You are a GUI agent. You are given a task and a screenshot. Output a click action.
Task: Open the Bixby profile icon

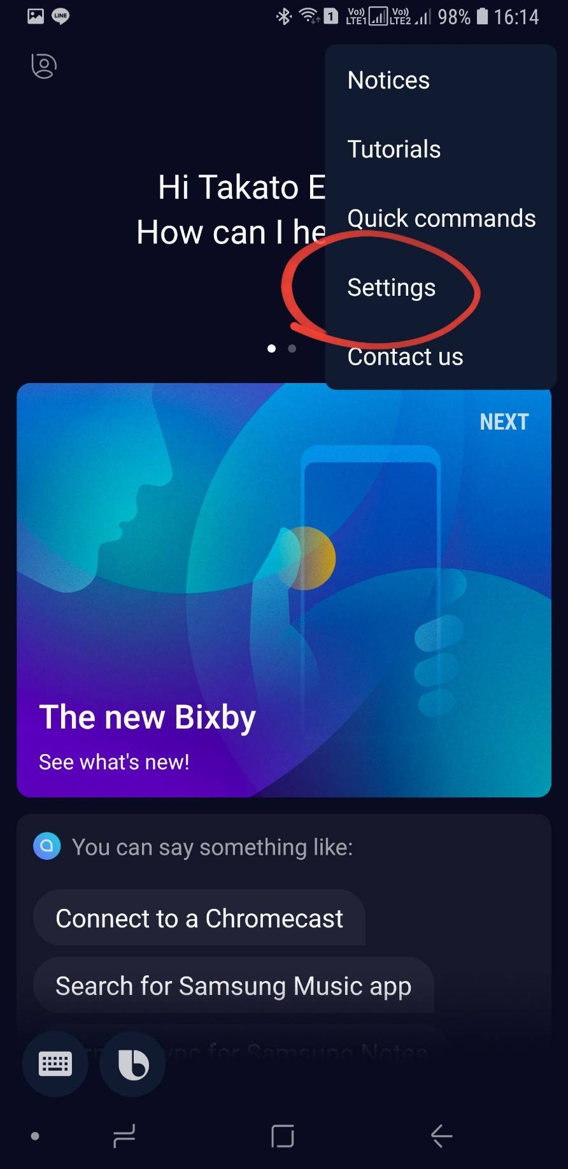(x=44, y=66)
